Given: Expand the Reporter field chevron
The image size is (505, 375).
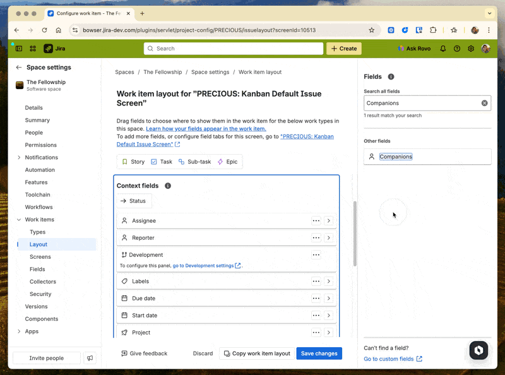Looking at the screenshot, I should (328, 238).
